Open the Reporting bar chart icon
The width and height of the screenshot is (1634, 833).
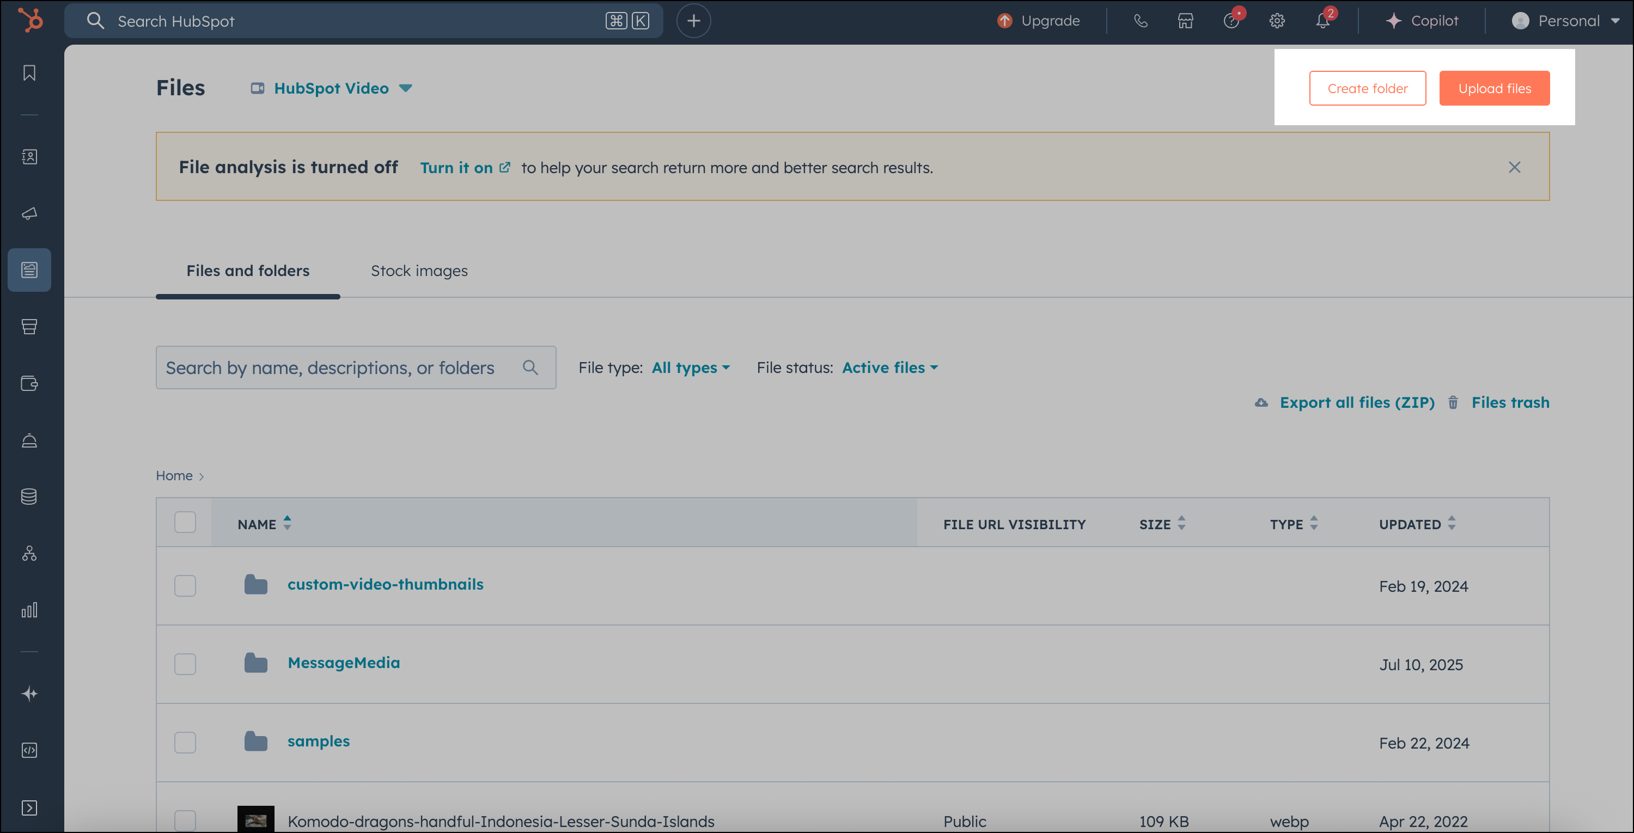pos(29,610)
